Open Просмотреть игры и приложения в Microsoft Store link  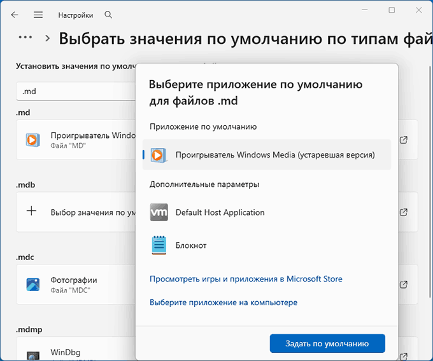click(246, 279)
